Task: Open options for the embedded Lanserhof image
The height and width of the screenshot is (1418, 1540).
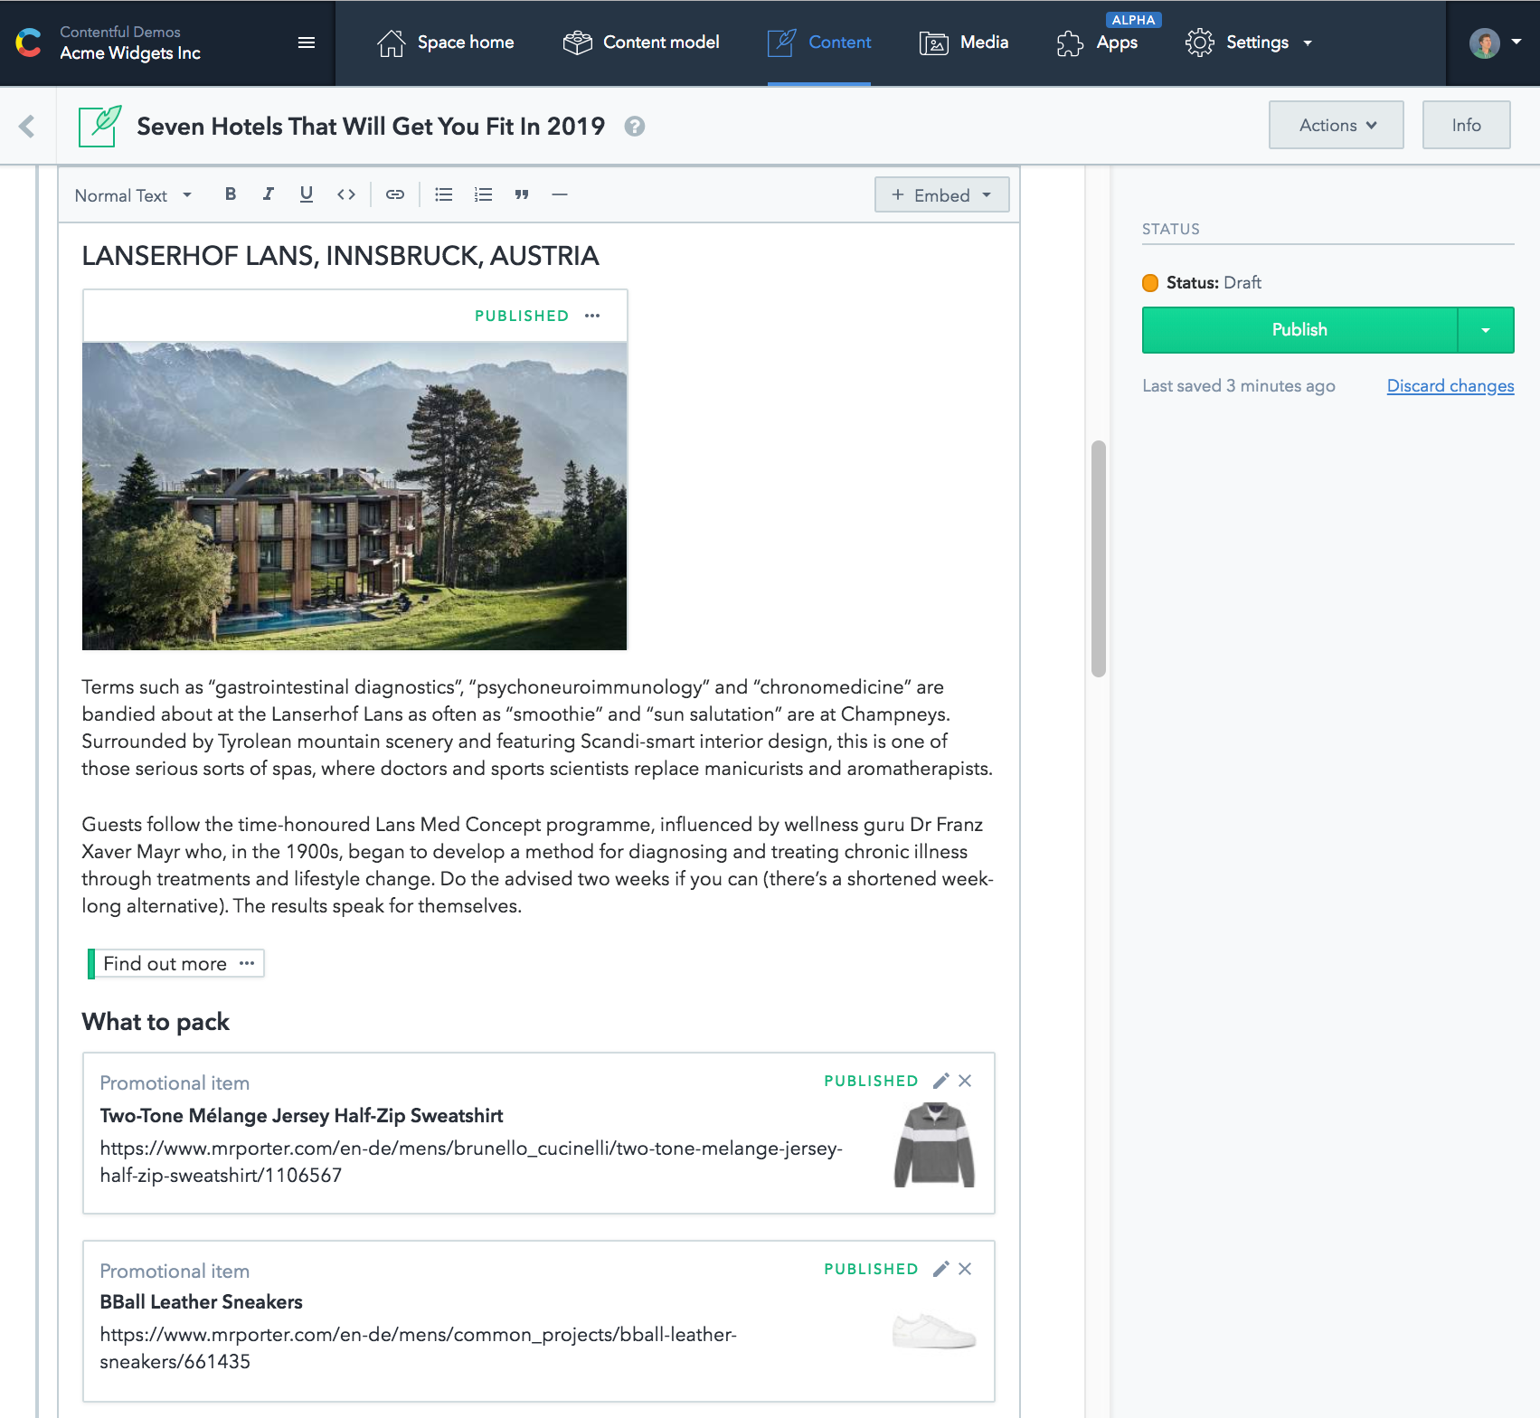Action: 592,316
